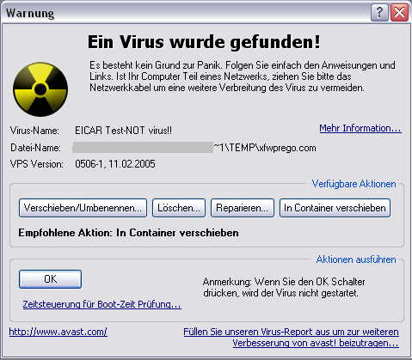Close the Warnung dialog with the X
Image resolution: width=412 pixels, height=360 pixels.
(399, 13)
